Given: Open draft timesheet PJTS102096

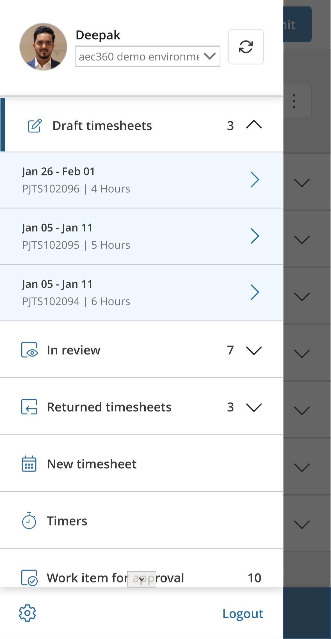Looking at the screenshot, I should [x=140, y=180].
